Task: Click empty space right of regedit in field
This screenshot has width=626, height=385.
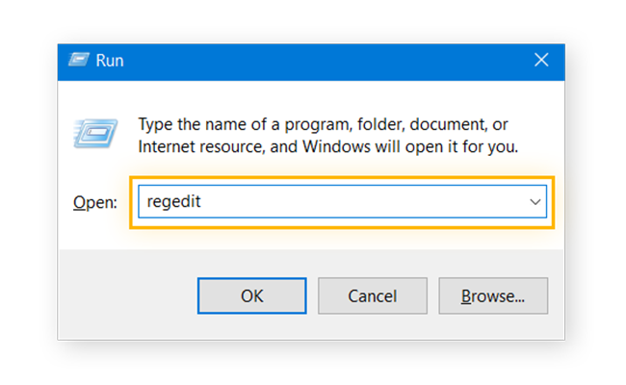Action: coord(359,201)
